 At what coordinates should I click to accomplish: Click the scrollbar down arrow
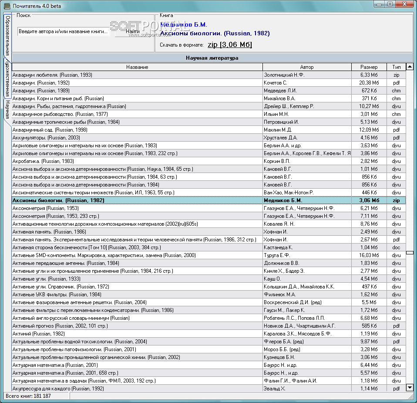point(410,388)
